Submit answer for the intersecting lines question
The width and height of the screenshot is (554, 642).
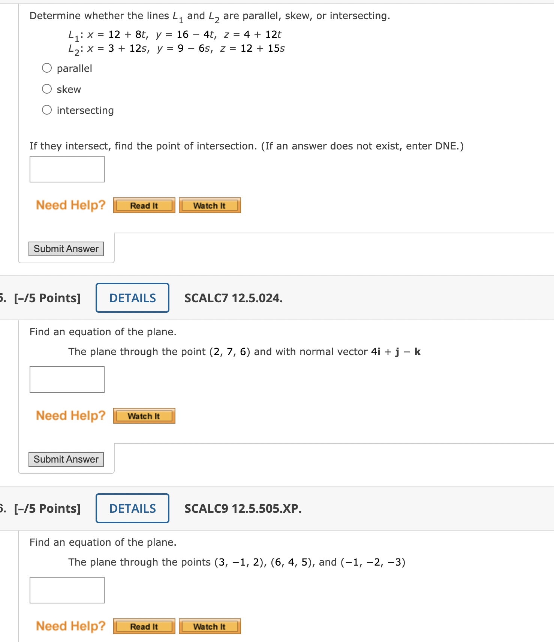point(66,249)
